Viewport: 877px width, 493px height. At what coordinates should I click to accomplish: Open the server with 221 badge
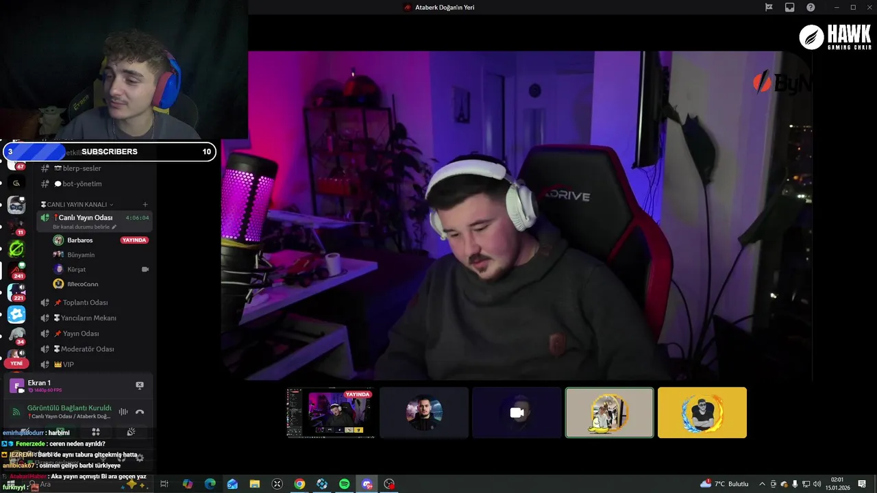16,292
